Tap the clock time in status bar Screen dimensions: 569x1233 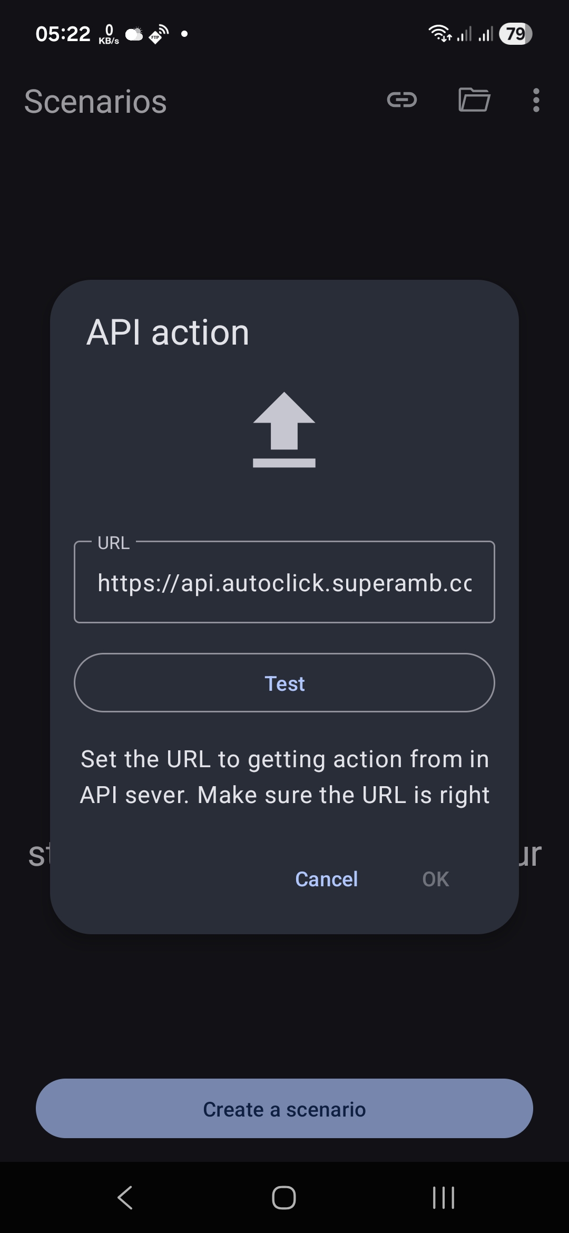click(x=63, y=34)
